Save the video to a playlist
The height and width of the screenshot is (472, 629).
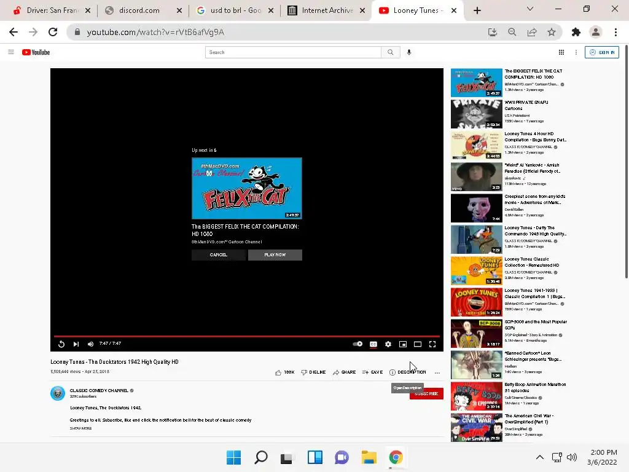pyautogui.click(x=372, y=372)
